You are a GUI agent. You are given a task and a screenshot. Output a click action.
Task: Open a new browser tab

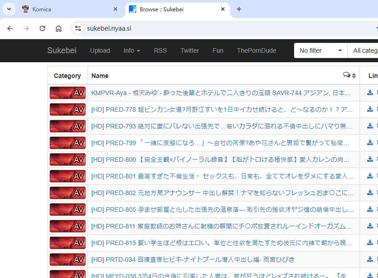pyautogui.click(x=239, y=9)
